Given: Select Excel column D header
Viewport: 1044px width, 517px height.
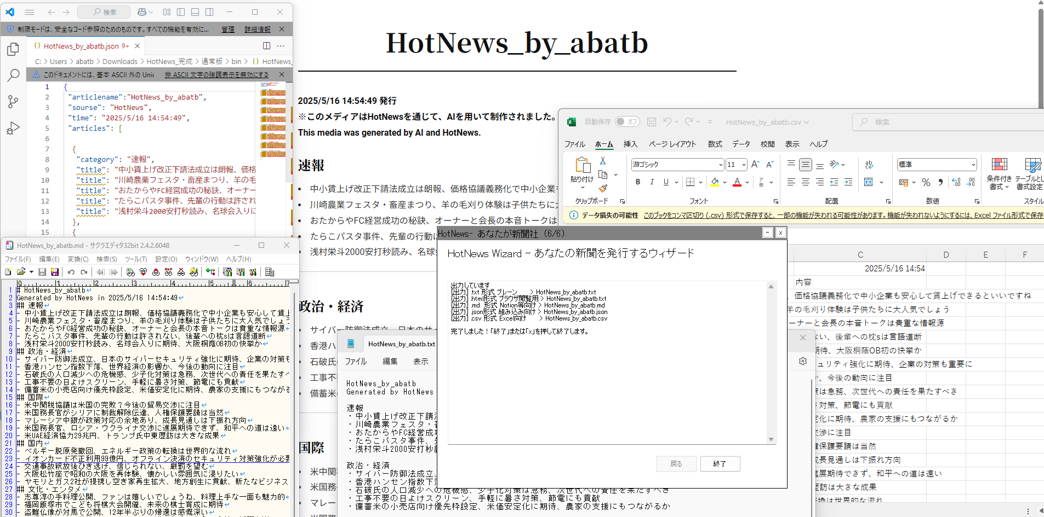Looking at the screenshot, I should coord(946,254).
